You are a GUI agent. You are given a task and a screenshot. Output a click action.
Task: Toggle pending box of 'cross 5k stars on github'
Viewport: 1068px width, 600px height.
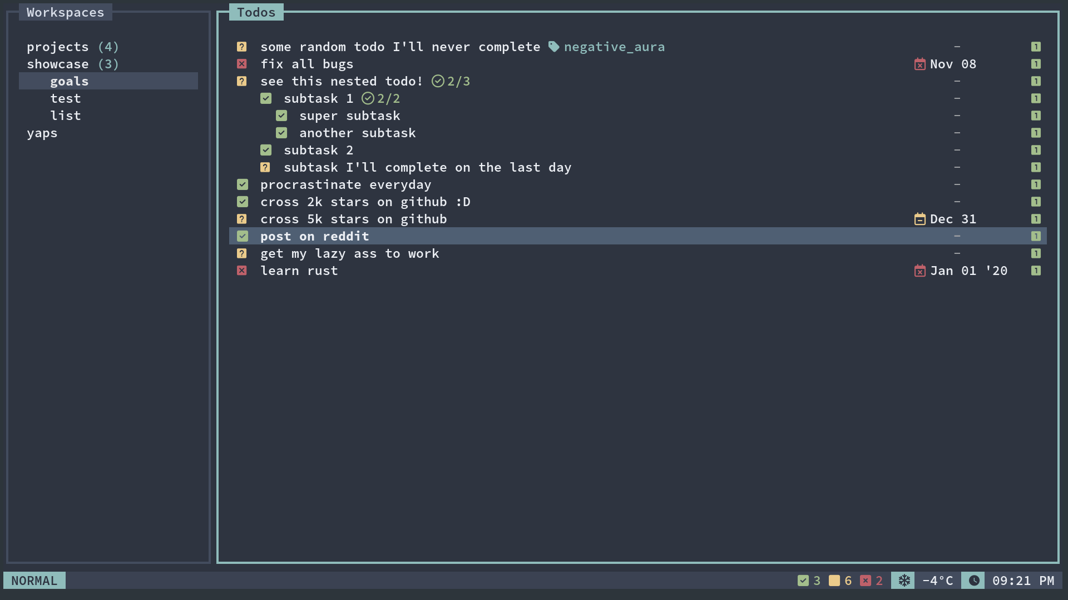point(242,219)
